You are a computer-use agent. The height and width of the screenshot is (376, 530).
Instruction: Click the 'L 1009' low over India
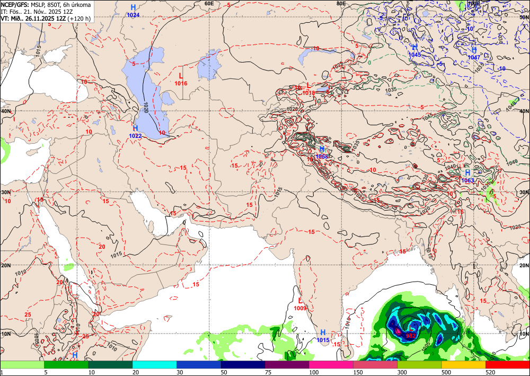[300, 304]
